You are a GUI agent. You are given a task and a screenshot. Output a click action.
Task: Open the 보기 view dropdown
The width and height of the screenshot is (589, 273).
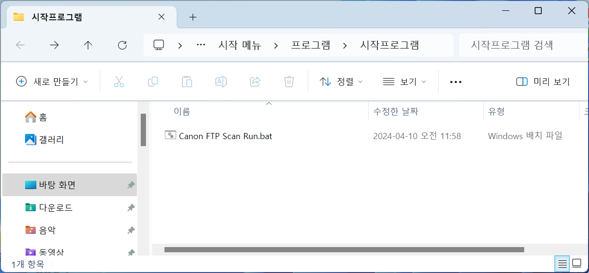[x=404, y=82]
